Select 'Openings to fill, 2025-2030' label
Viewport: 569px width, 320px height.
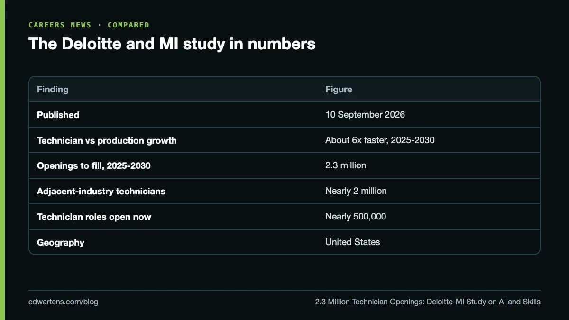(x=94, y=166)
